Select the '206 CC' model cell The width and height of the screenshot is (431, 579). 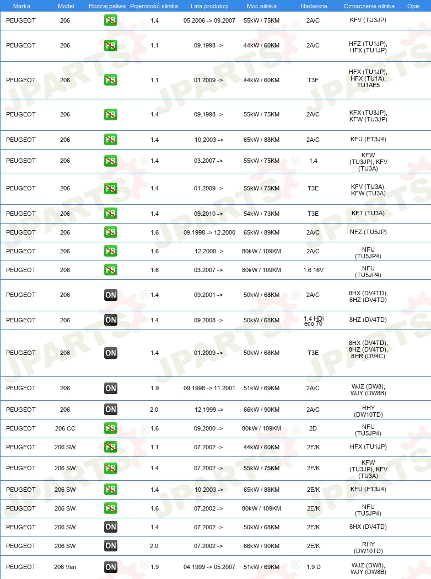(65, 428)
